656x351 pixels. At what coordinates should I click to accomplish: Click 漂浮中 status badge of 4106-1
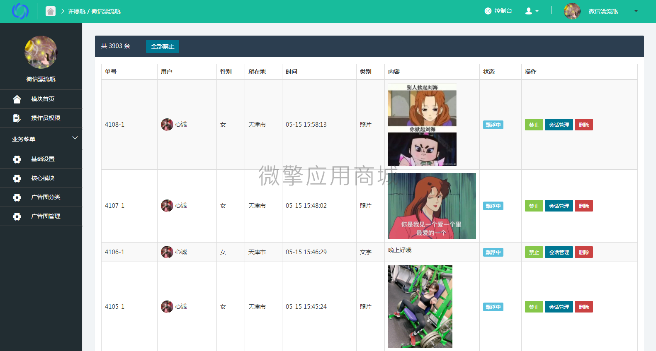493,252
